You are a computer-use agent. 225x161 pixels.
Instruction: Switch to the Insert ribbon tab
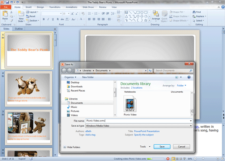29,7
